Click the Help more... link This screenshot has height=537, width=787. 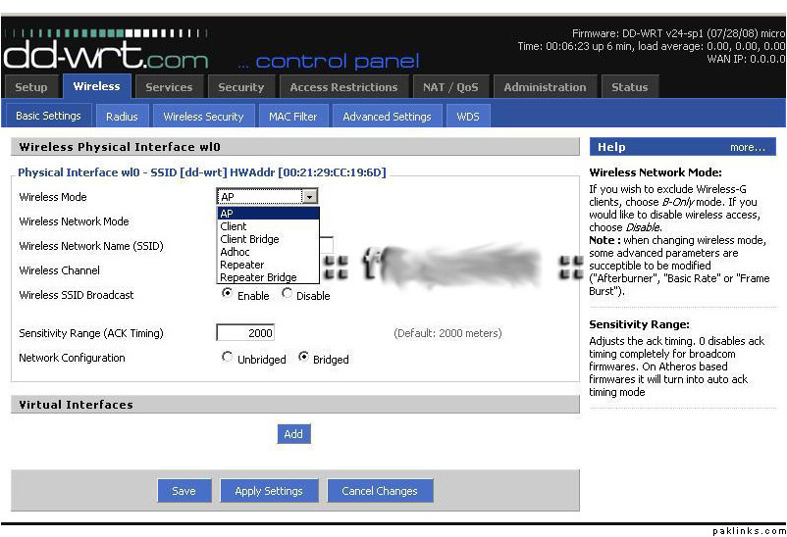click(747, 147)
